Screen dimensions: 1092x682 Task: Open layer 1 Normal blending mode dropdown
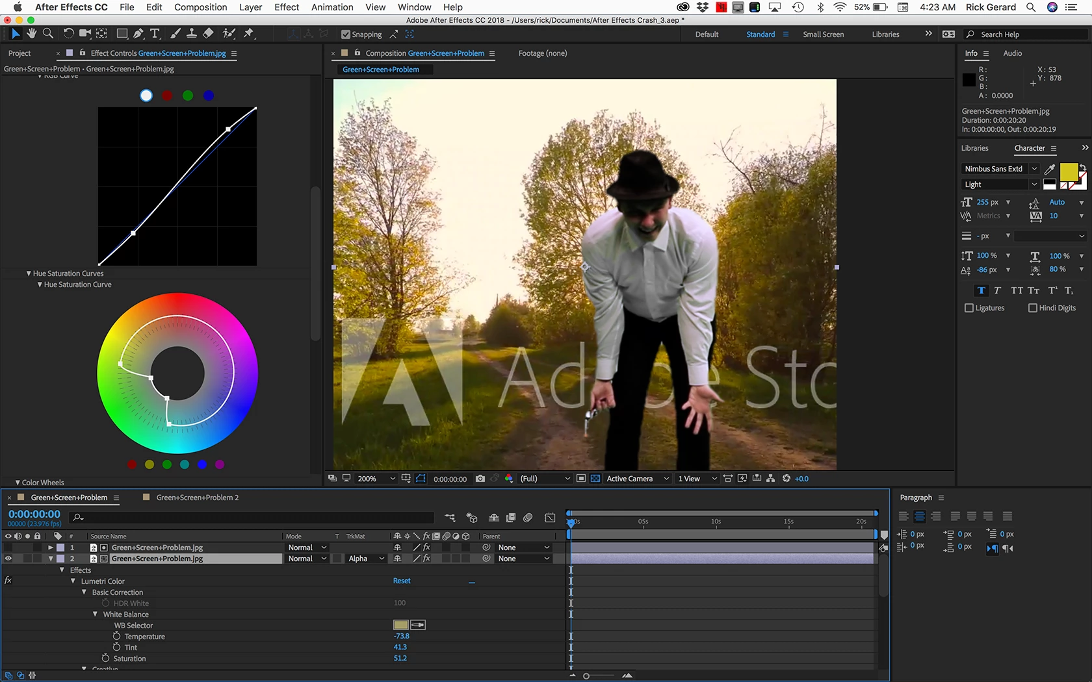(x=307, y=548)
